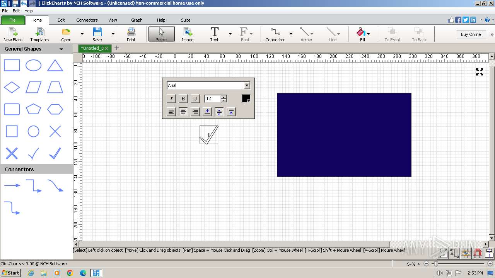The image size is (495, 278).
Task: Add a hexagon shape
Action: point(55,109)
